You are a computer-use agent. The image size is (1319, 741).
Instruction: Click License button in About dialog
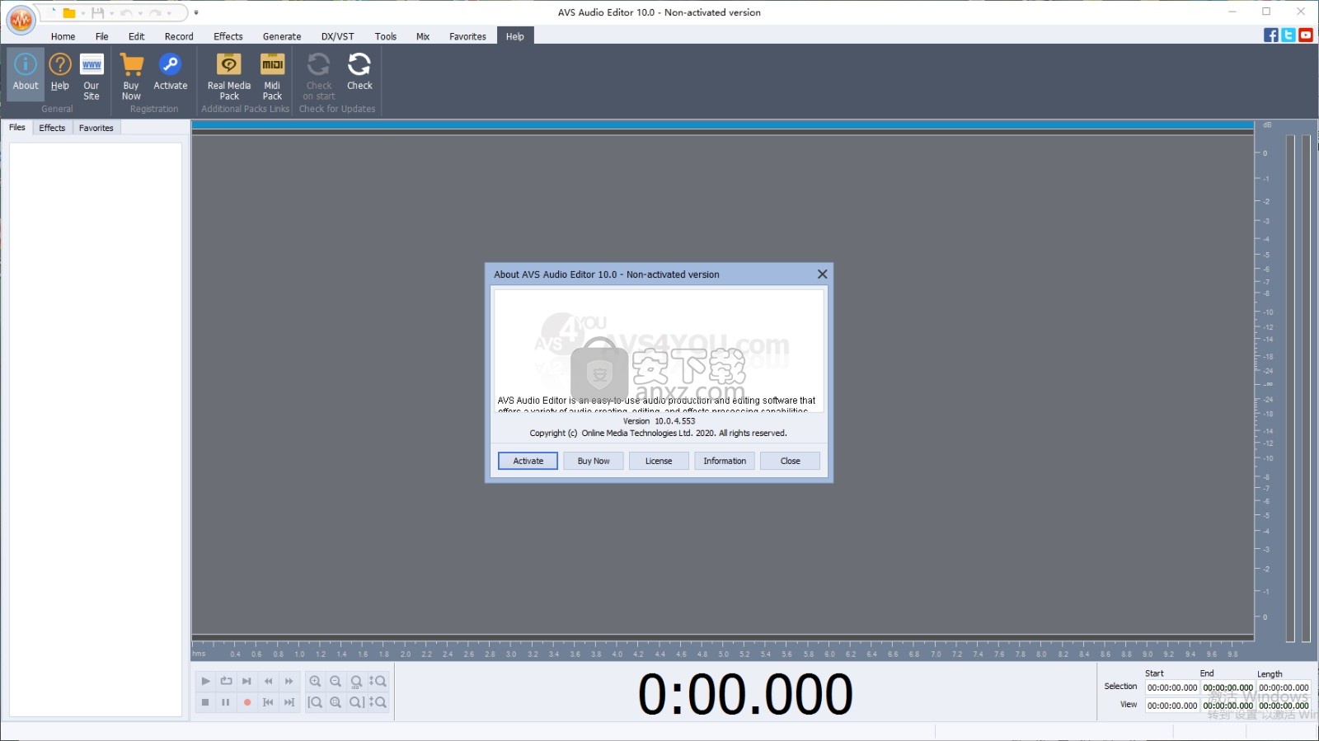pos(659,461)
